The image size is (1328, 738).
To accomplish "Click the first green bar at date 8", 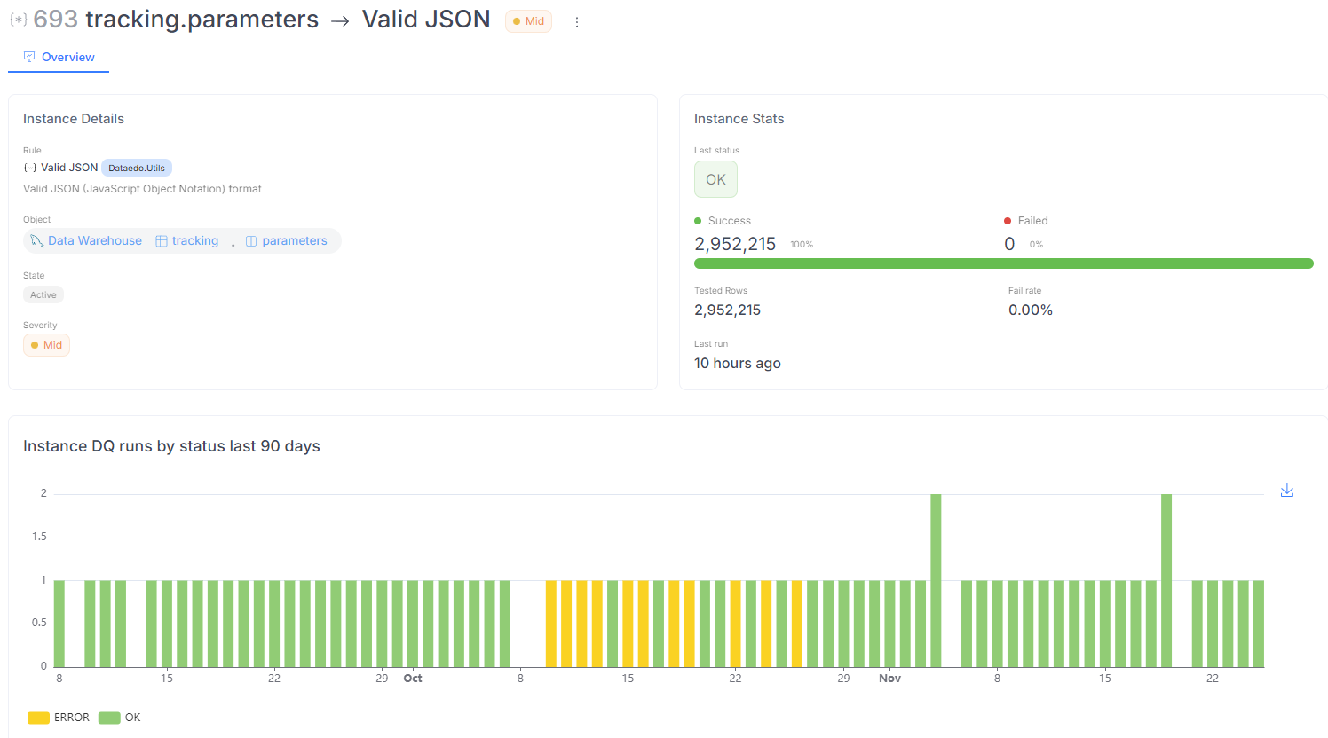I will point(59,624).
